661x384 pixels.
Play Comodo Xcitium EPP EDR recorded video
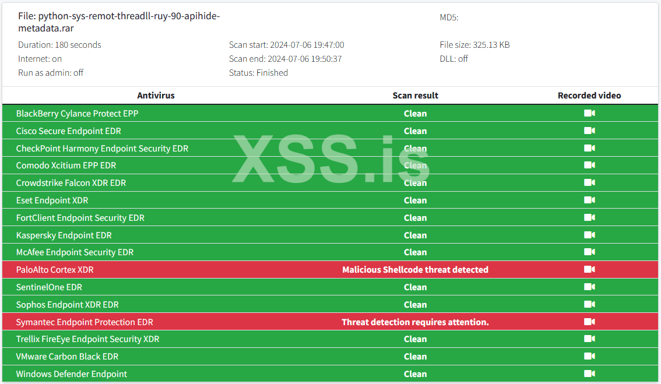tap(589, 165)
